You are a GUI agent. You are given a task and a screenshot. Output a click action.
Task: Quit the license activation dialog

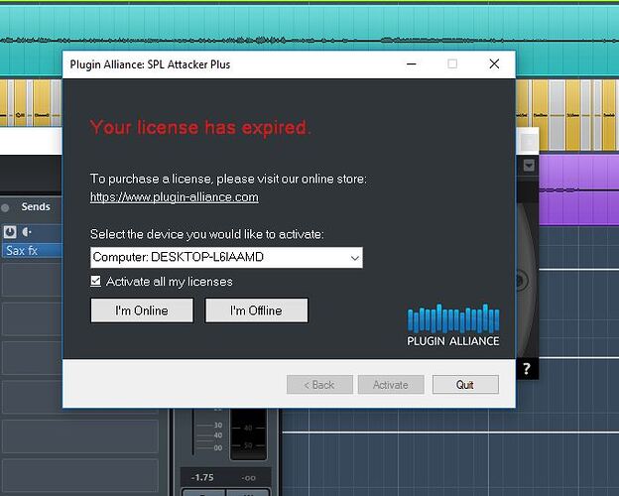(465, 385)
